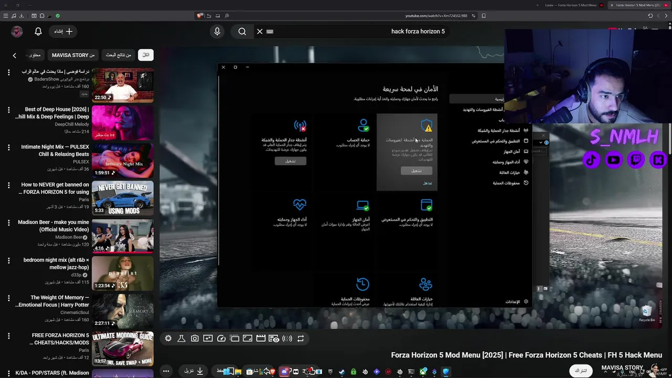Click the broadcast signal icon in player toolbar
The width and height of the screenshot is (672, 378).
(x=287, y=339)
